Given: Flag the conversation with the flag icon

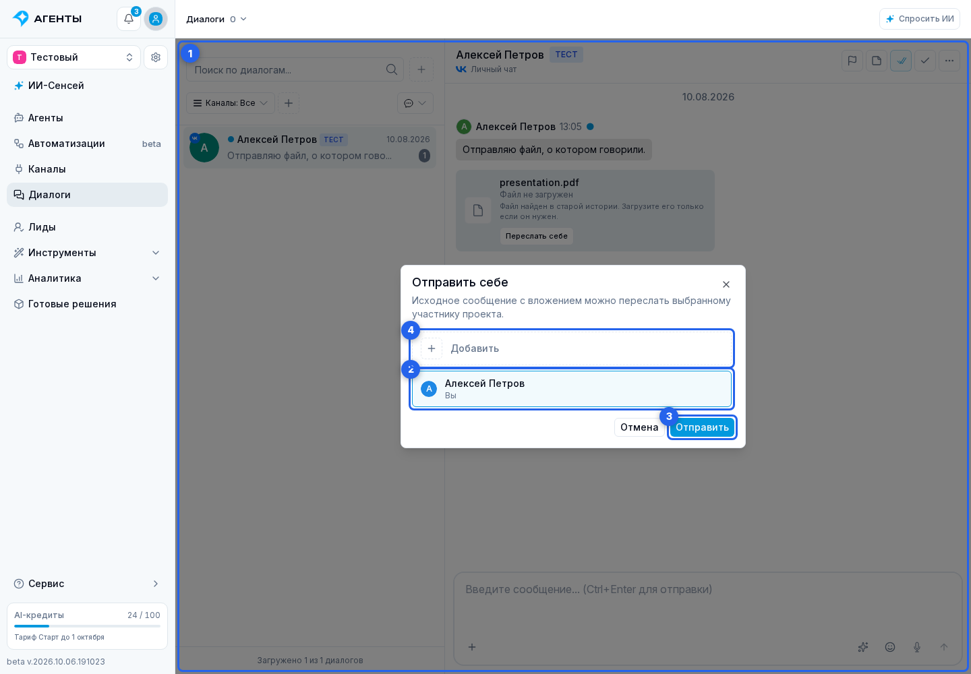Looking at the screenshot, I should [x=852, y=61].
